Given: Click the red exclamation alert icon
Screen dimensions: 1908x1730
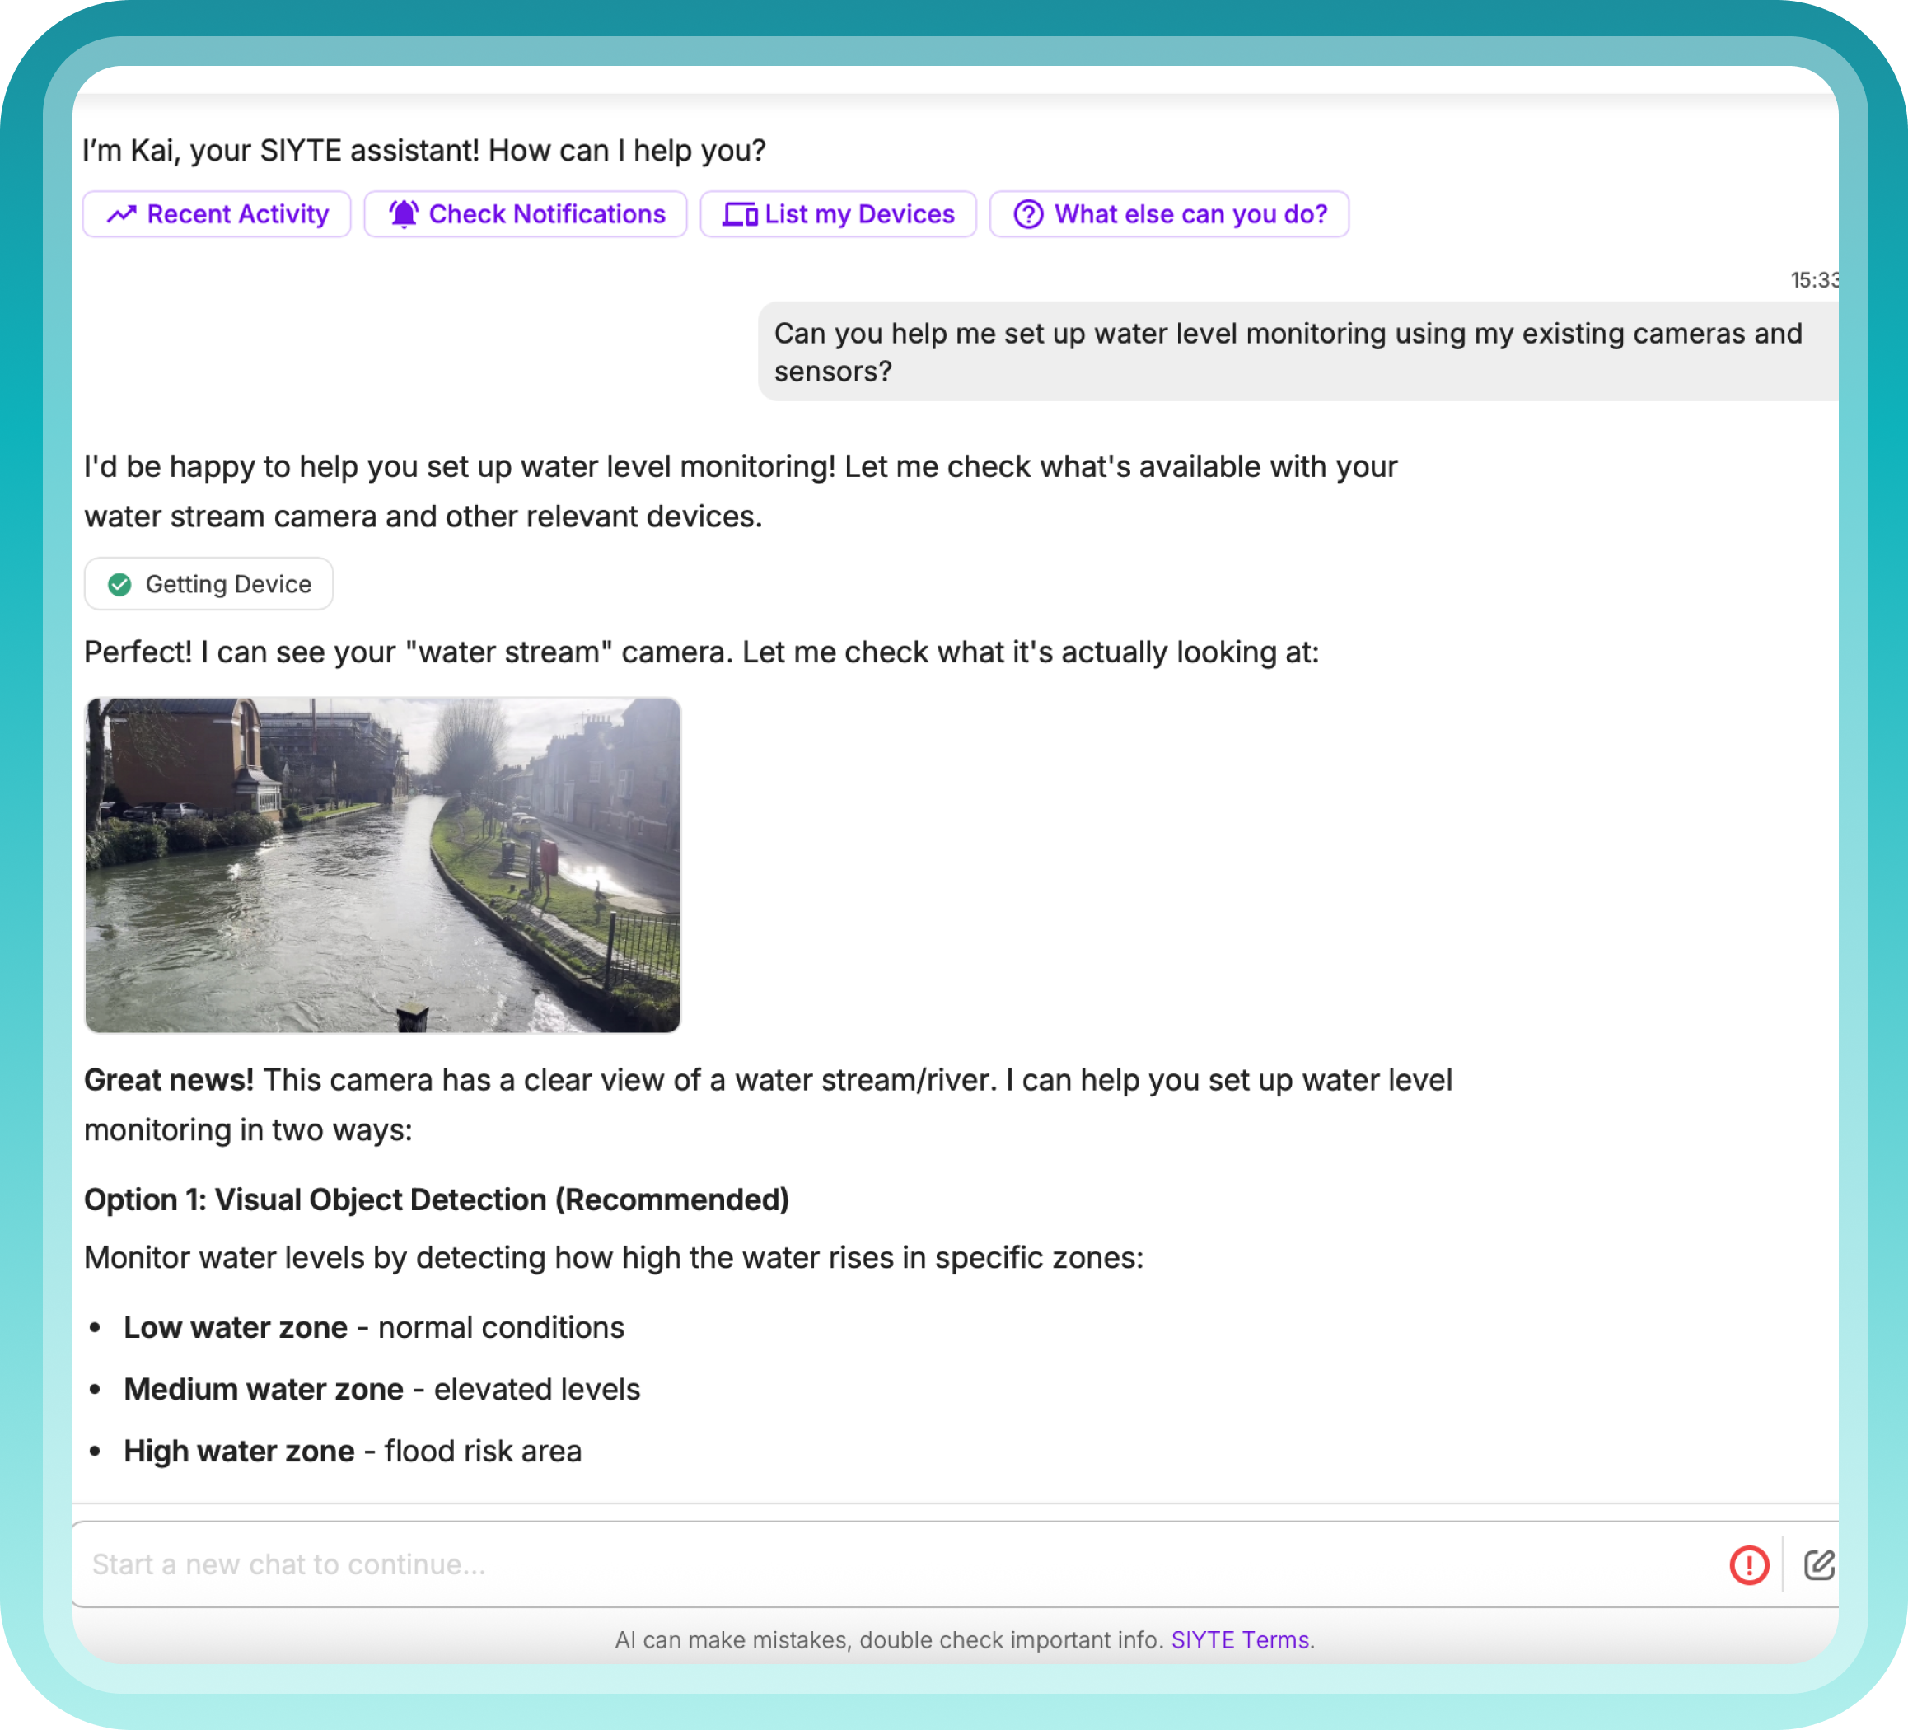Looking at the screenshot, I should pos(1748,1564).
